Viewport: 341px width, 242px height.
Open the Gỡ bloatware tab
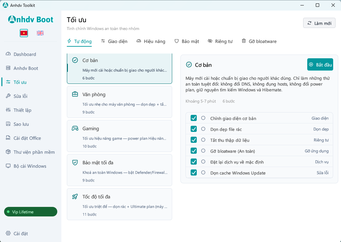pos(259,41)
